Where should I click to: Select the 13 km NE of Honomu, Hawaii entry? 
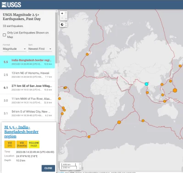[28, 75]
